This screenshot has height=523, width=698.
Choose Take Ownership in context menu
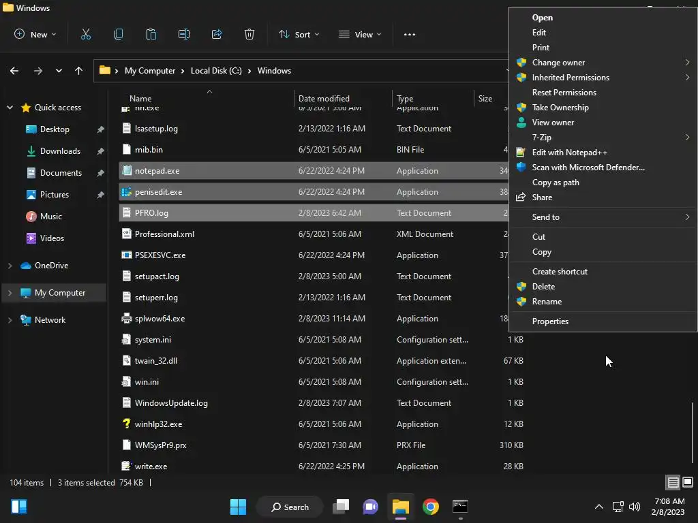603,108
